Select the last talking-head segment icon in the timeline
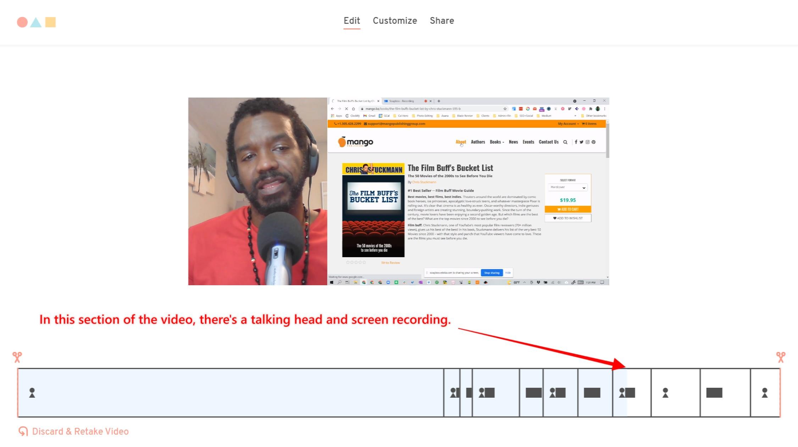 pyautogui.click(x=765, y=393)
